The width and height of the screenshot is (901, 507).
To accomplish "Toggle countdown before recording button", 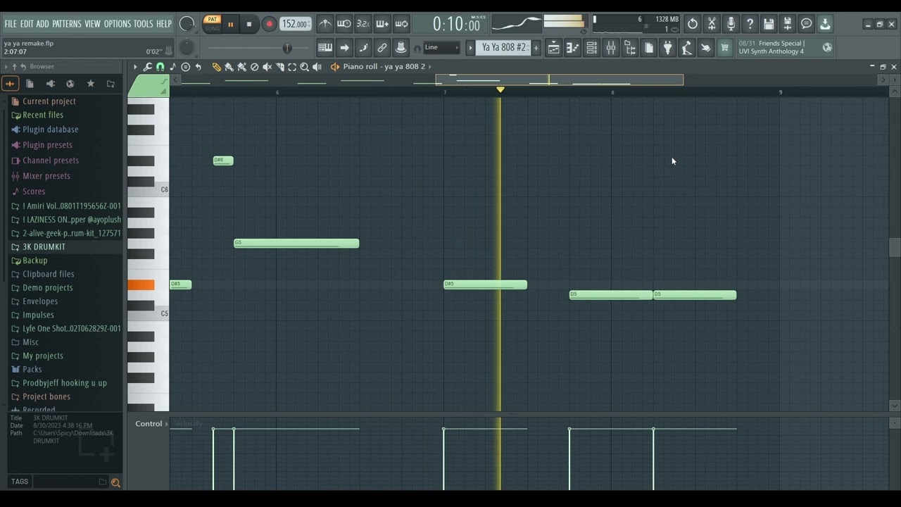I will pyautogui.click(x=363, y=24).
